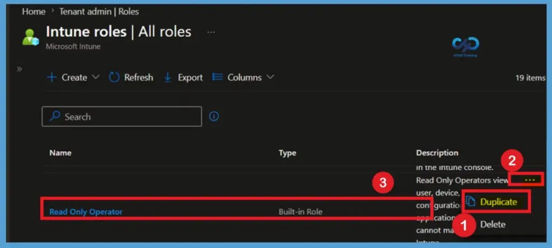Click the magnifier icon in Search box

54,116
